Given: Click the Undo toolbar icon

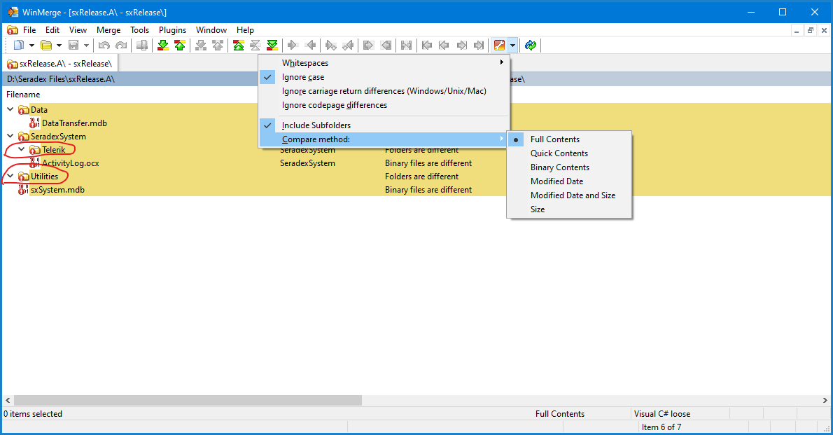Looking at the screenshot, I should (x=104, y=46).
